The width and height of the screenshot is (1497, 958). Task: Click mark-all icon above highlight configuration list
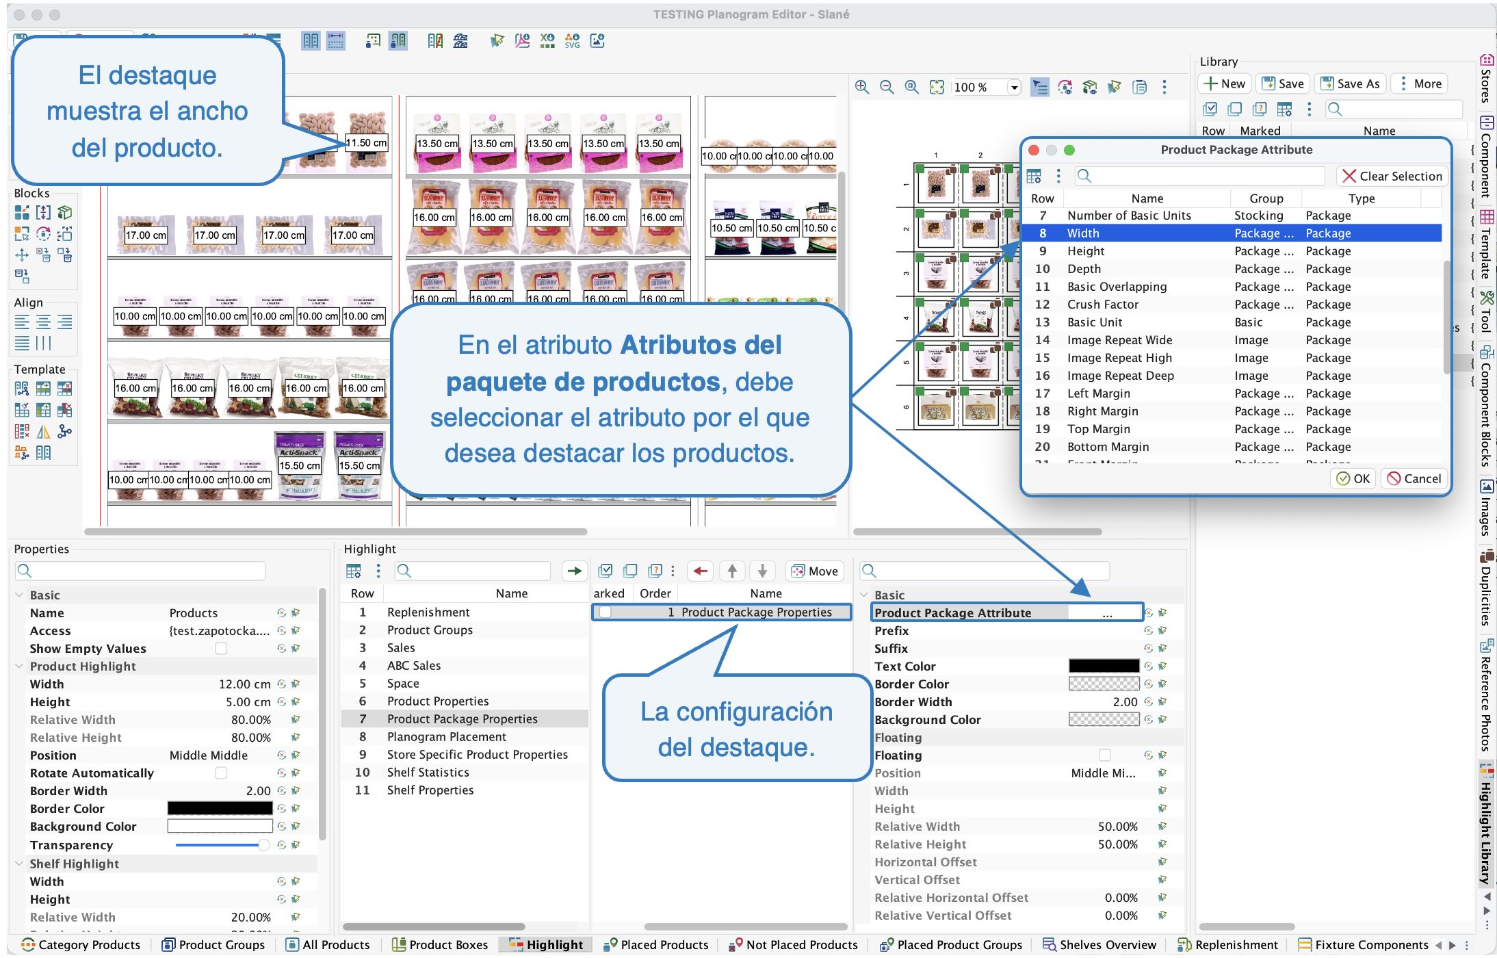click(605, 571)
